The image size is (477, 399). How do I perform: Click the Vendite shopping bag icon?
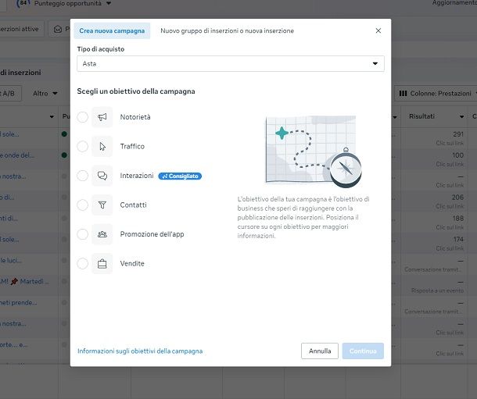point(102,263)
